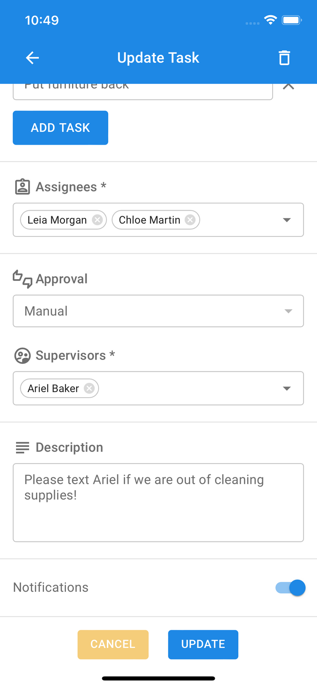Image resolution: width=317 pixels, height=687 pixels.
Task: Click the Description lines icon
Action: point(22,447)
